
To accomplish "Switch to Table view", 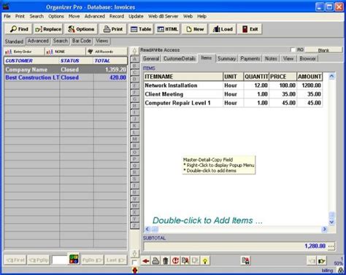I will point(141,29).
